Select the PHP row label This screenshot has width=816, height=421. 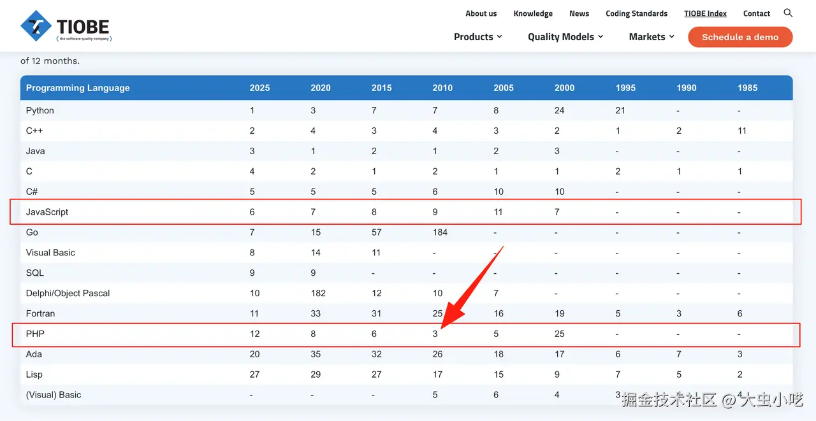click(x=35, y=334)
